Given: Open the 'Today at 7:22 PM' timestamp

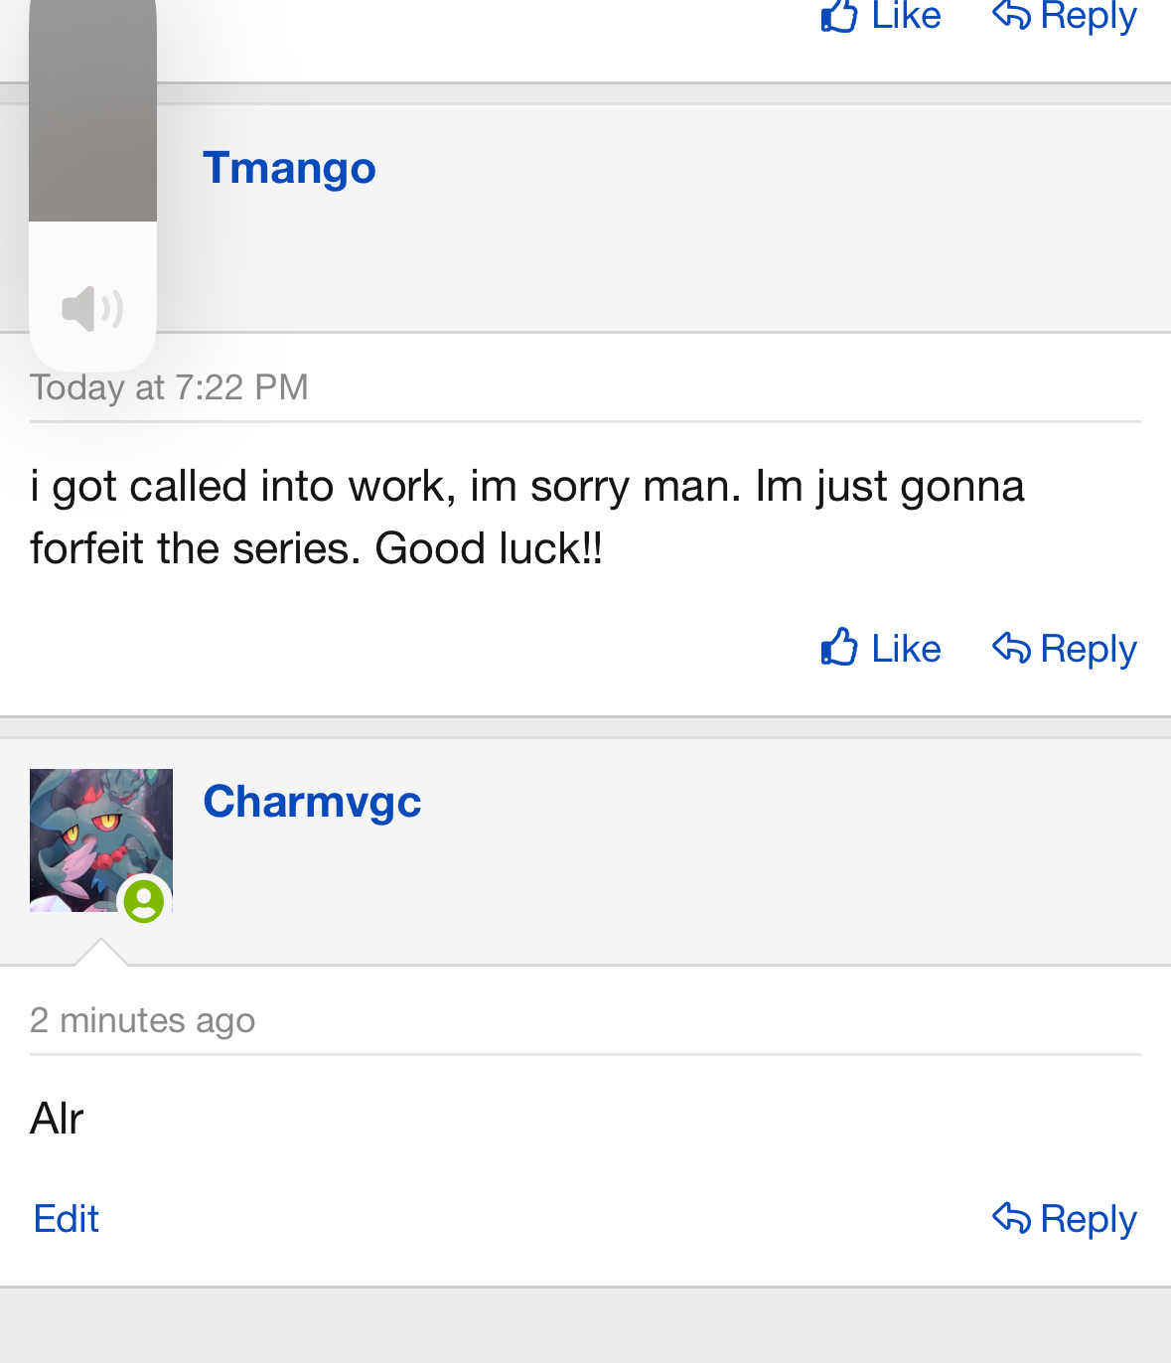Looking at the screenshot, I should pyautogui.click(x=169, y=387).
